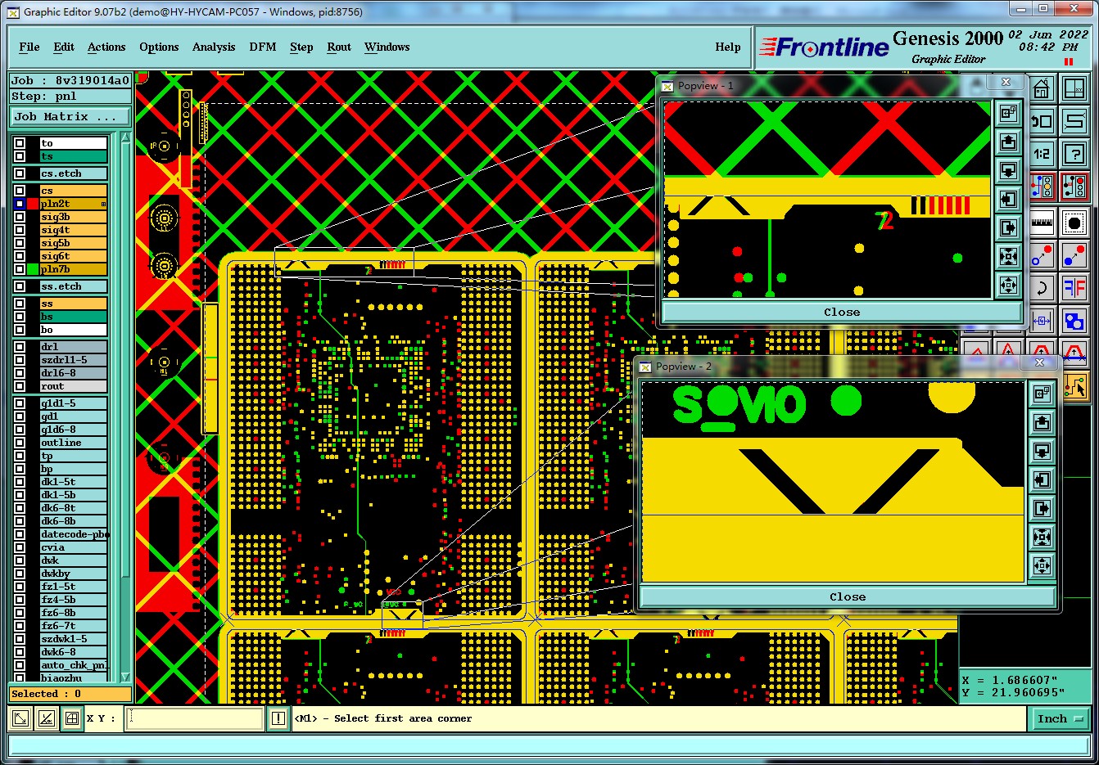The width and height of the screenshot is (1099, 765).
Task: Click the yellow net selection cursor icon
Action: pos(1075,386)
